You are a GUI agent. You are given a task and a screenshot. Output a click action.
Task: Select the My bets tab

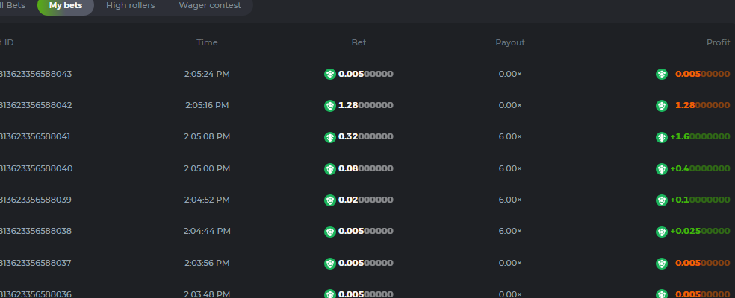pyautogui.click(x=66, y=6)
